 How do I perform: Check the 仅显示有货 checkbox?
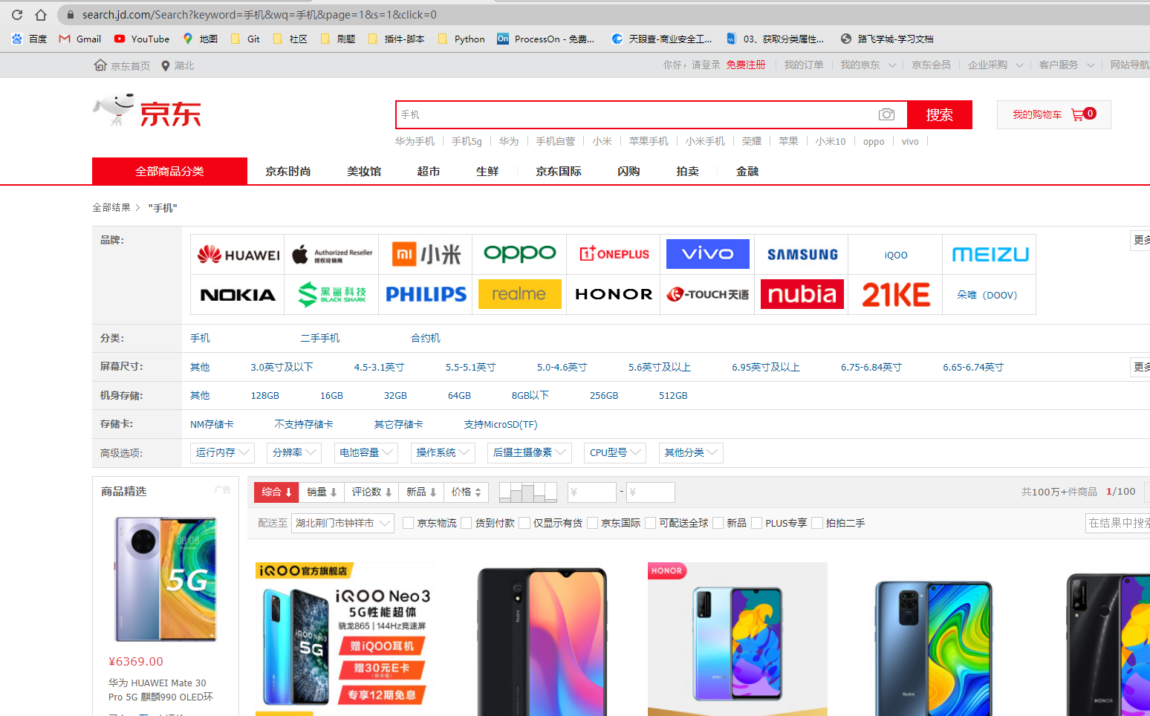tap(524, 523)
